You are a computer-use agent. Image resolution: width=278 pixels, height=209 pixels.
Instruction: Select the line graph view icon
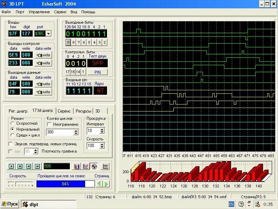point(85,167)
